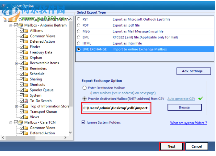Screen dimensions: 216x156
Task: Click the To-Do Search task icon
Action: [x=26, y=101]
